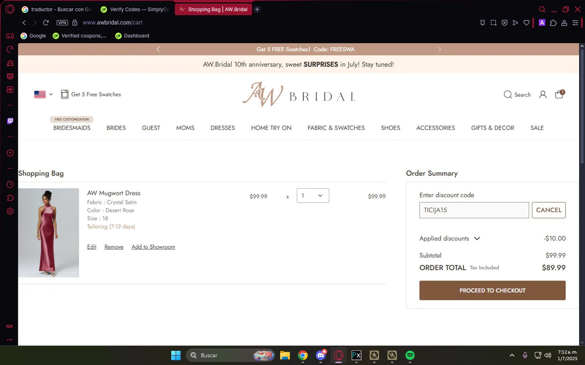
Task: Open SHOES menu
Action: (390, 128)
